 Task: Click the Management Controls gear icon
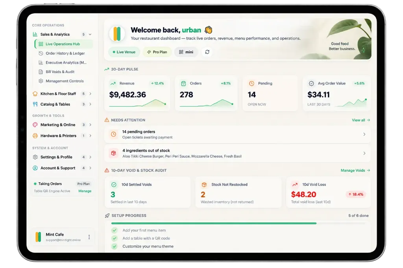(41, 81)
